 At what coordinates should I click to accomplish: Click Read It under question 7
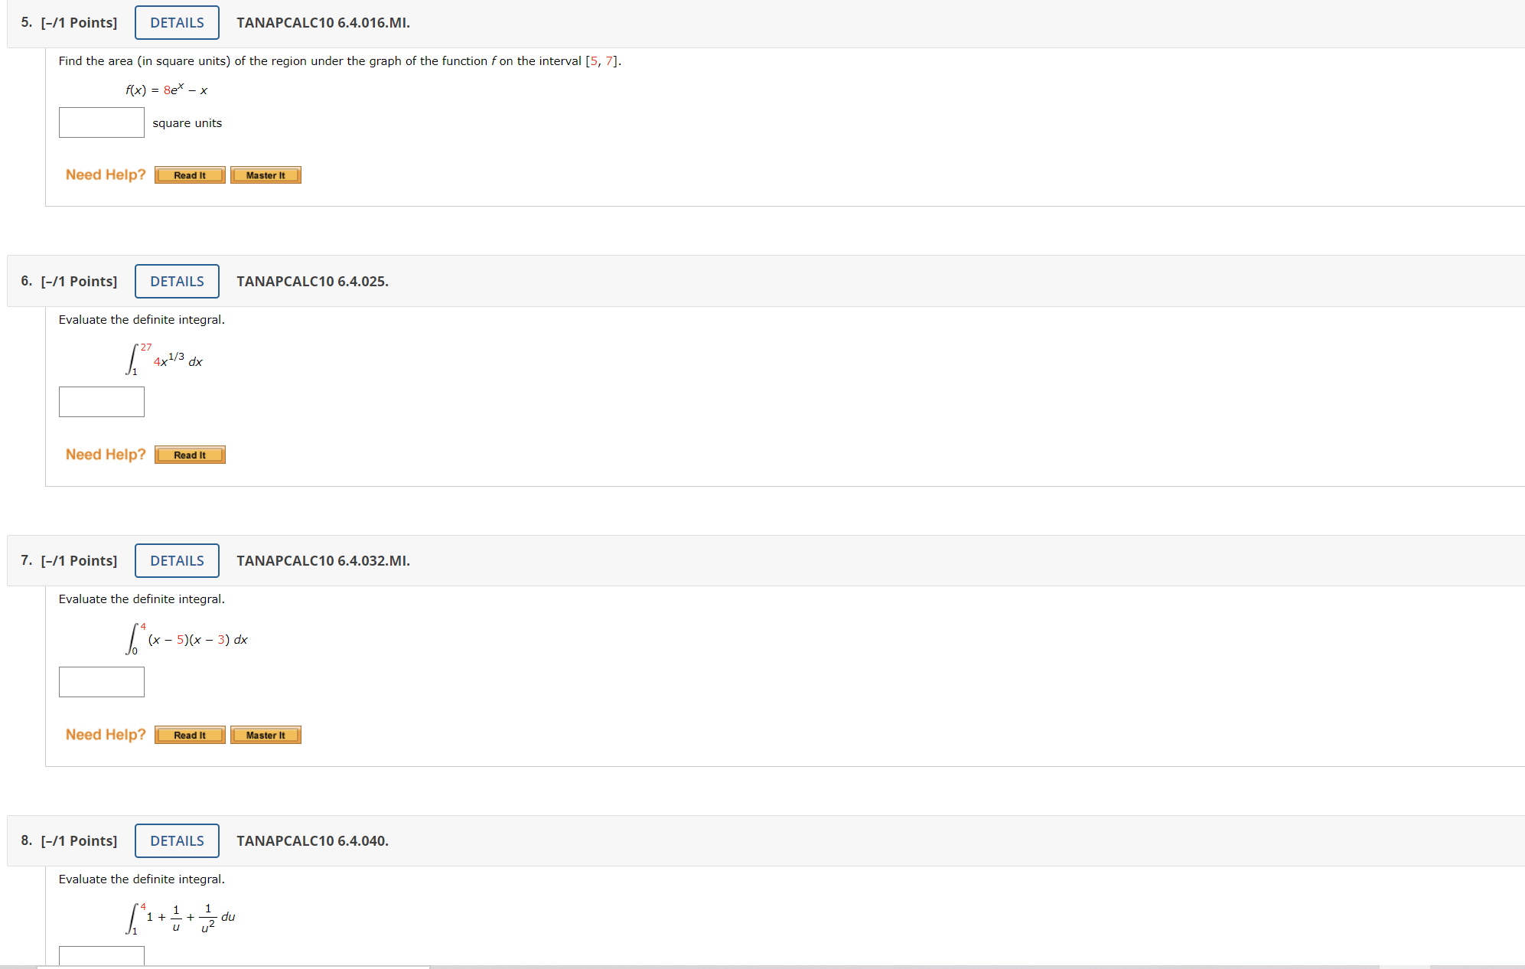point(190,736)
